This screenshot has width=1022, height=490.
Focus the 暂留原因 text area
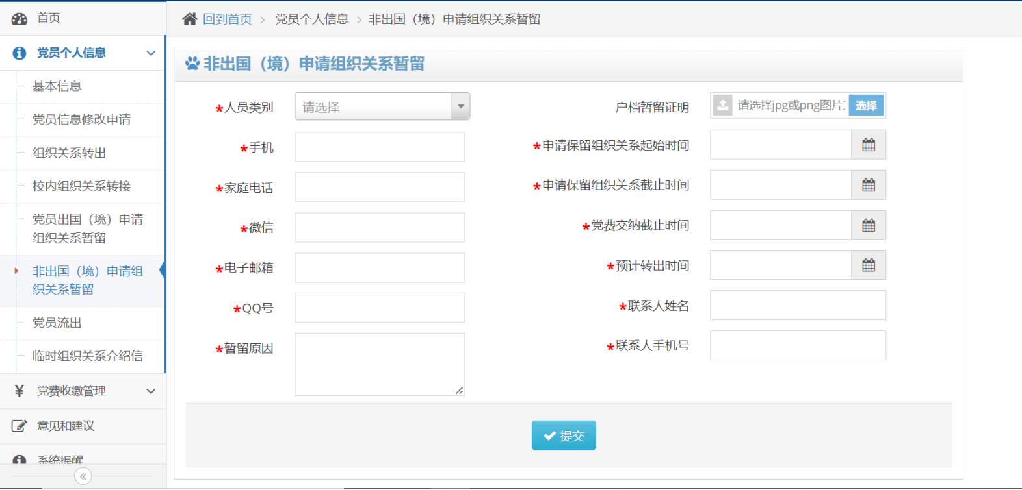pyautogui.click(x=380, y=364)
